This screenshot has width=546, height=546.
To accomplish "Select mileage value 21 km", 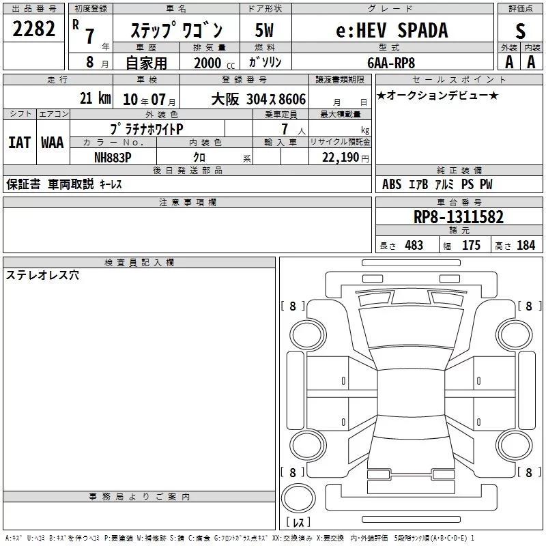I will click(96, 98).
